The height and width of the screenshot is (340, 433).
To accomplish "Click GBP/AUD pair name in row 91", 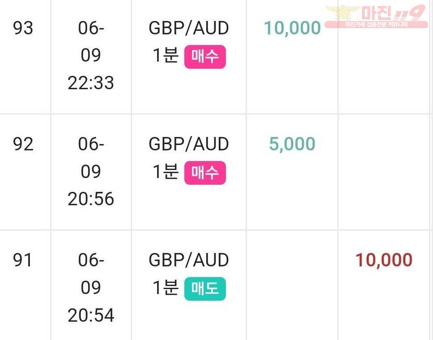I will pos(189,260).
